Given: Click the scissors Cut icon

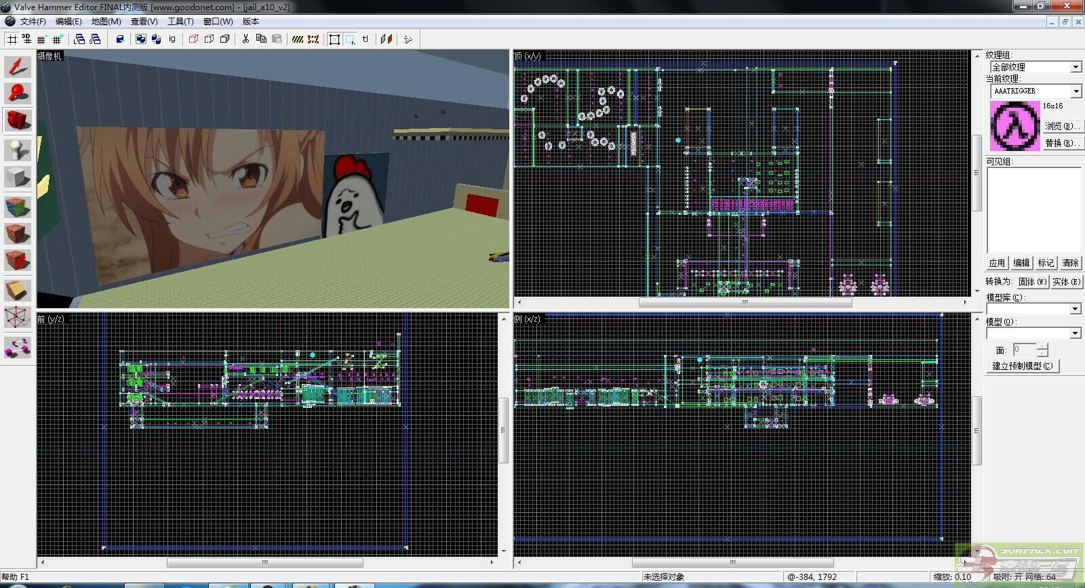Looking at the screenshot, I should (245, 39).
